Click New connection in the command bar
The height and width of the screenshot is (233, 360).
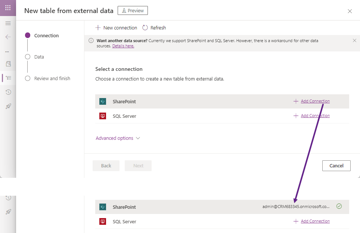(x=116, y=28)
